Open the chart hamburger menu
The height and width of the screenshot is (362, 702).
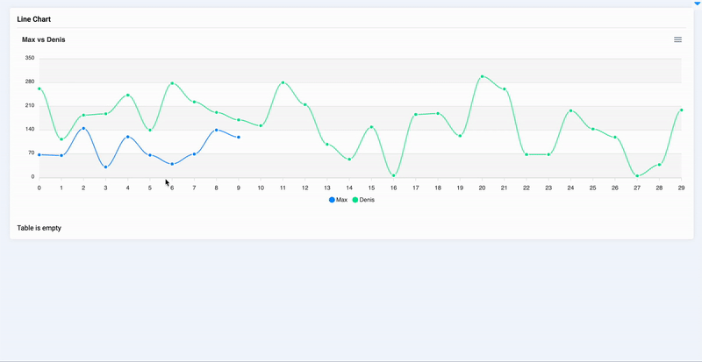pos(677,39)
